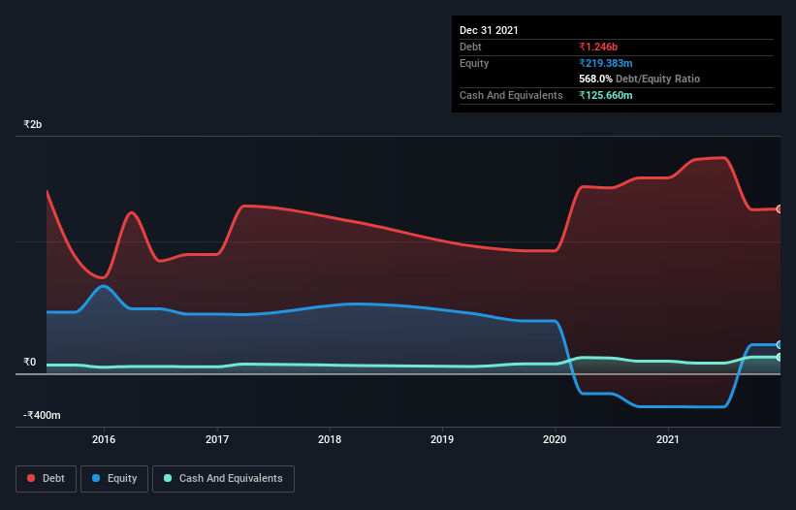The height and width of the screenshot is (510, 796).
Task: Click the ₹125.660m cash value
Action: click(606, 95)
